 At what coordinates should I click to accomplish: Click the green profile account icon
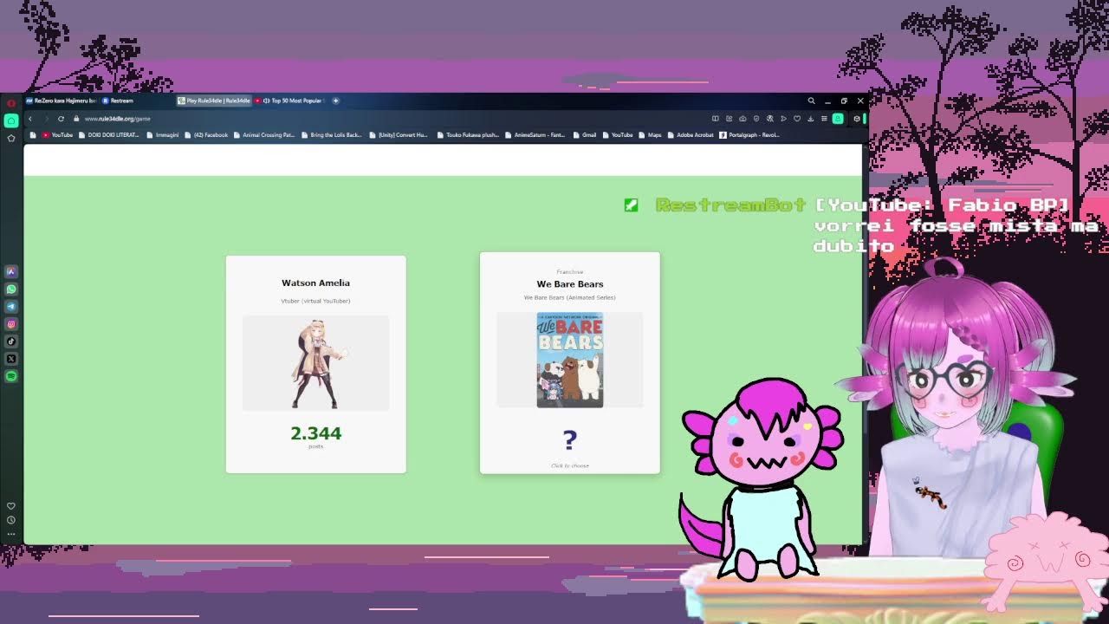[838, 119]
